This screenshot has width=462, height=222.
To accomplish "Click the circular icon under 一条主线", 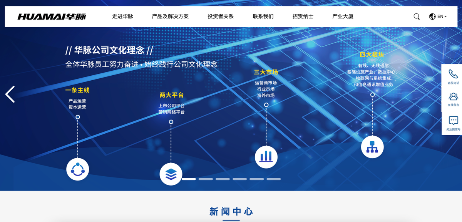I will click(x=78, y=169).
